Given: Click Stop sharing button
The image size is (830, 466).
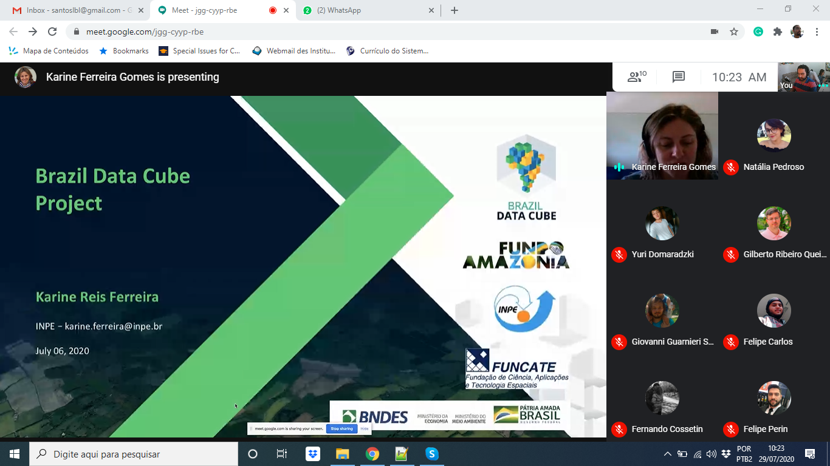Looking at the screenshot, I should tap(341, 428).
